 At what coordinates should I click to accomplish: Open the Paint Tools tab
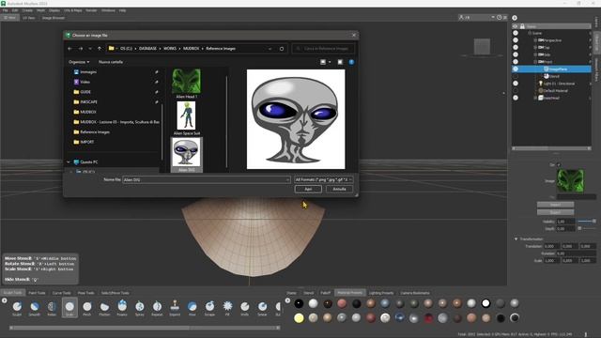tap(37, 293)
